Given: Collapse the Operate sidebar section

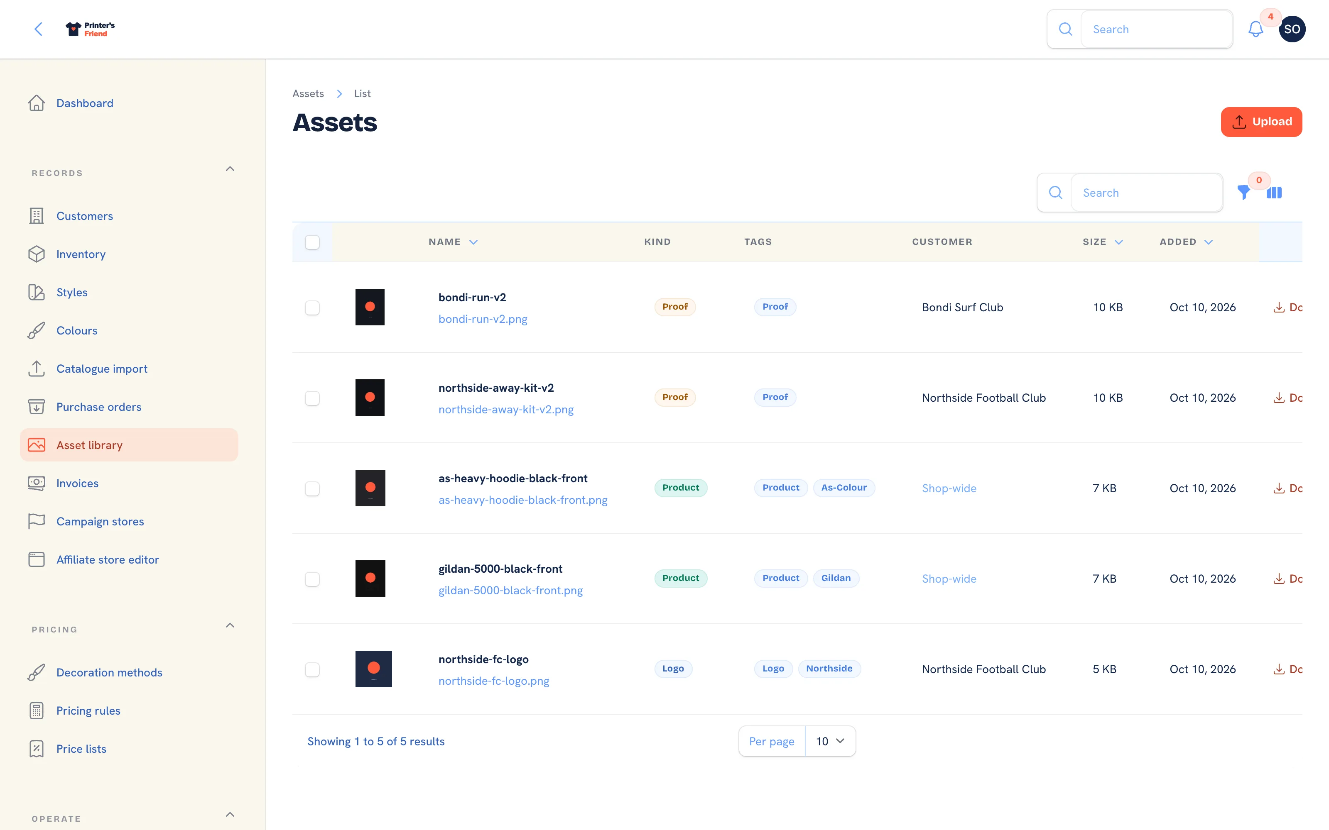Looking at the screenshot, I should click(x=230, y=815).
